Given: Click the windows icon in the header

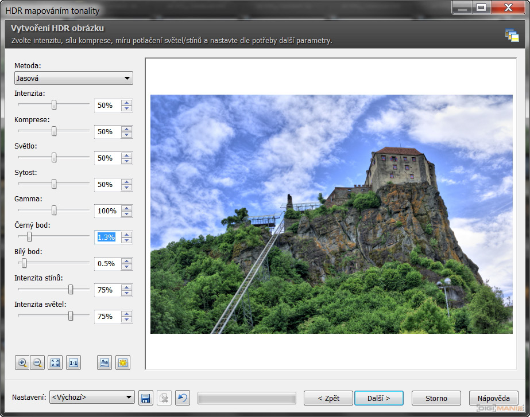Looking at the screenshot, I should (512, 35).
